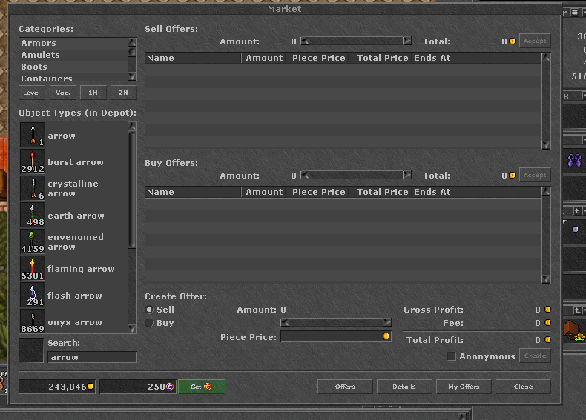Increase Sell Offers amount with right arrow
Image resolution: width=586 pixels, height=420 pixels.
click(x=407, y=41)
